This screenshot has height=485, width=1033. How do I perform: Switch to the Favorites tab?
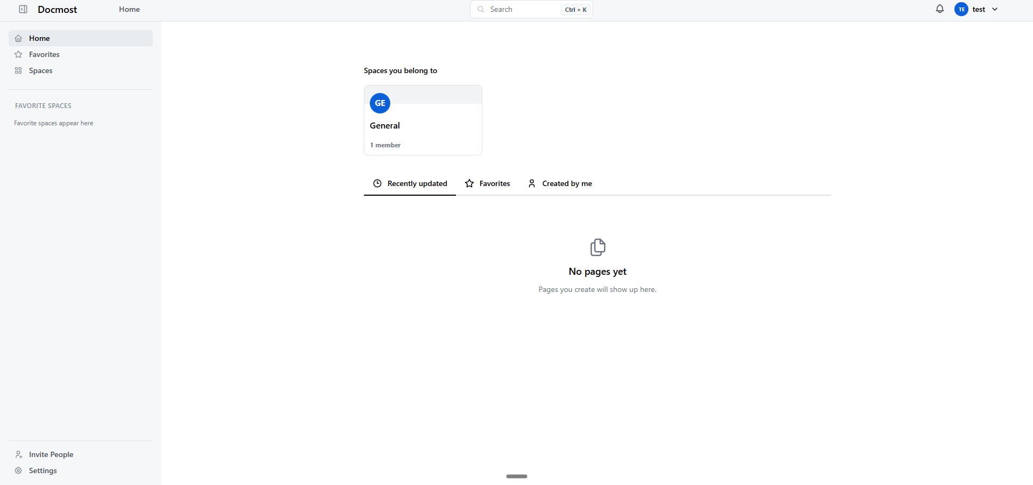coord(494,183)
